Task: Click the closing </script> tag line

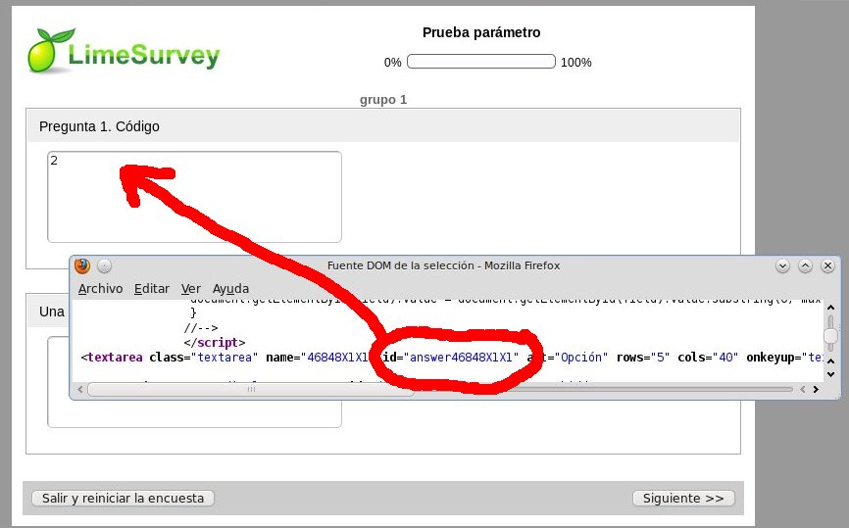Action: [215, 343]
